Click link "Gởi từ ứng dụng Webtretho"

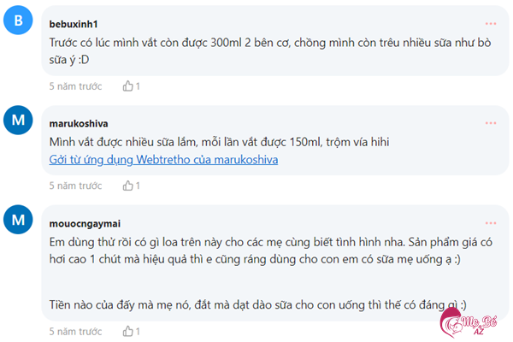coord(163,158)
